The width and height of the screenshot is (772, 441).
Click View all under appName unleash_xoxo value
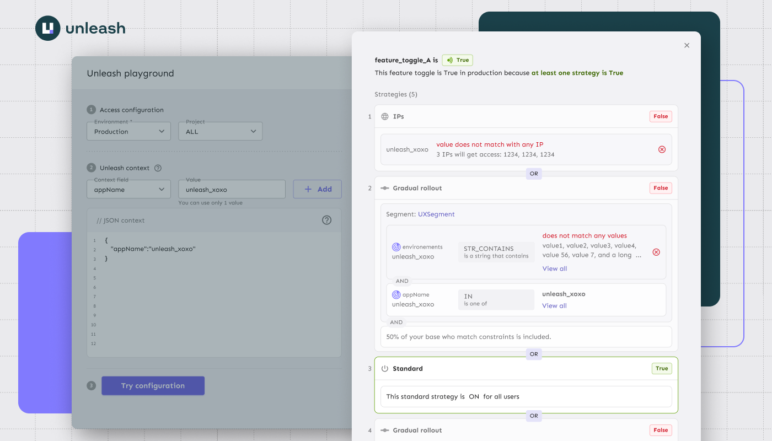554,305
